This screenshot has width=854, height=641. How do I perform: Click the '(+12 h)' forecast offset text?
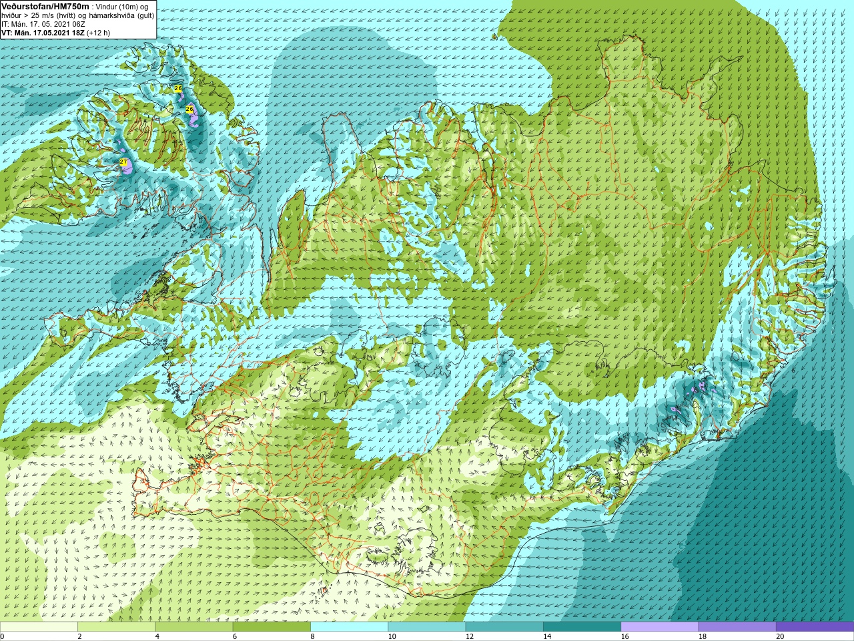[99, 33]
